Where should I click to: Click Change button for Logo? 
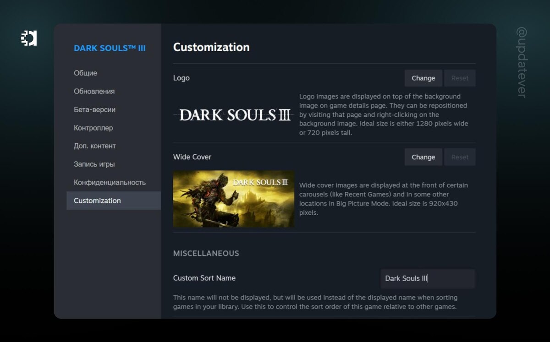tap(423, 78)
